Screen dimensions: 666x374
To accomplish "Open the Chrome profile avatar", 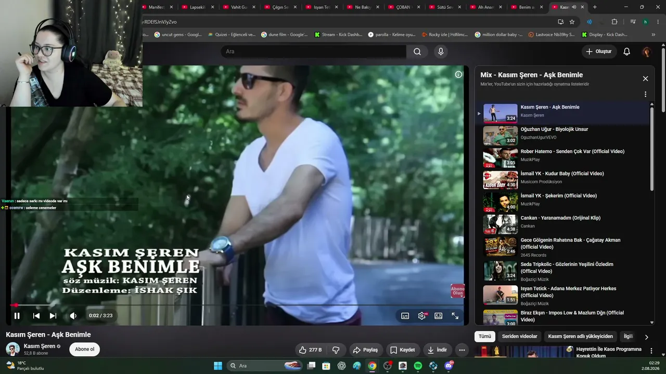I will click(x=646, y=22).
